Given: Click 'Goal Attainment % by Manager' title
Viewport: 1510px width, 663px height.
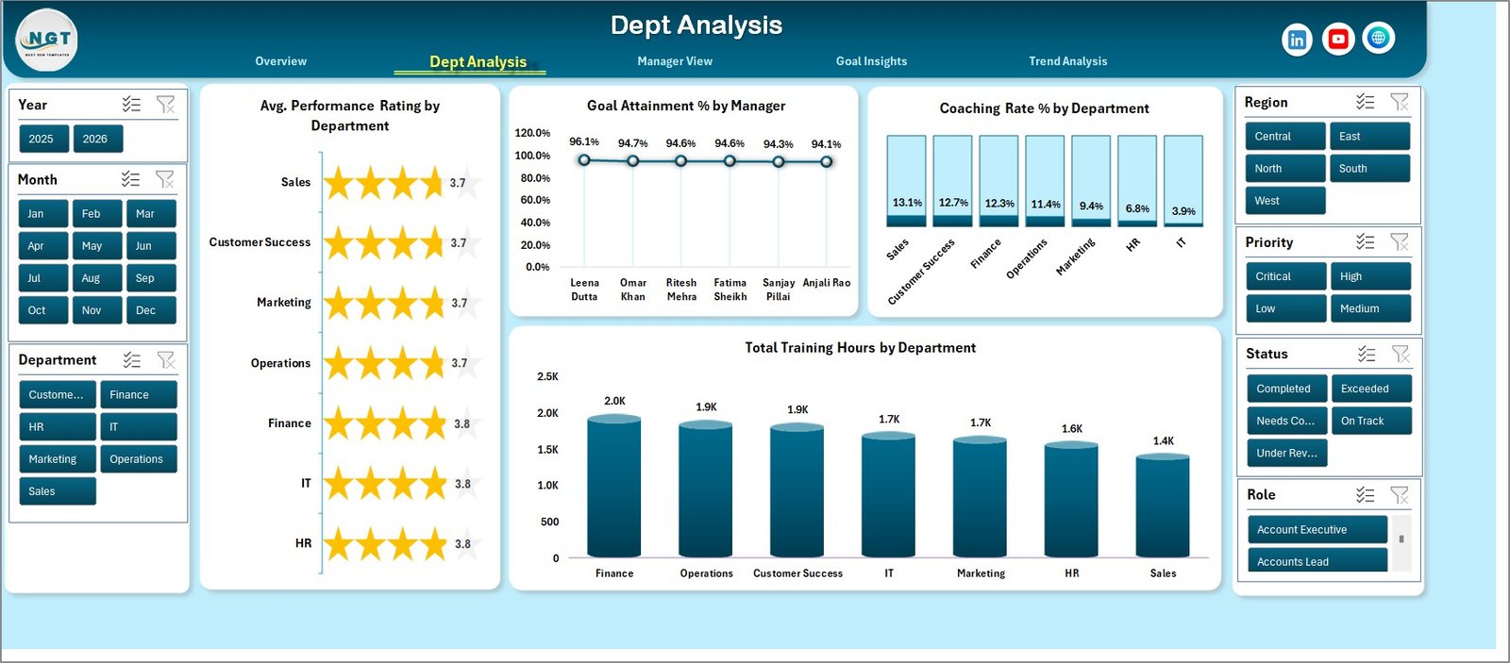Looking at the screenshot, I should pos(686,106).
